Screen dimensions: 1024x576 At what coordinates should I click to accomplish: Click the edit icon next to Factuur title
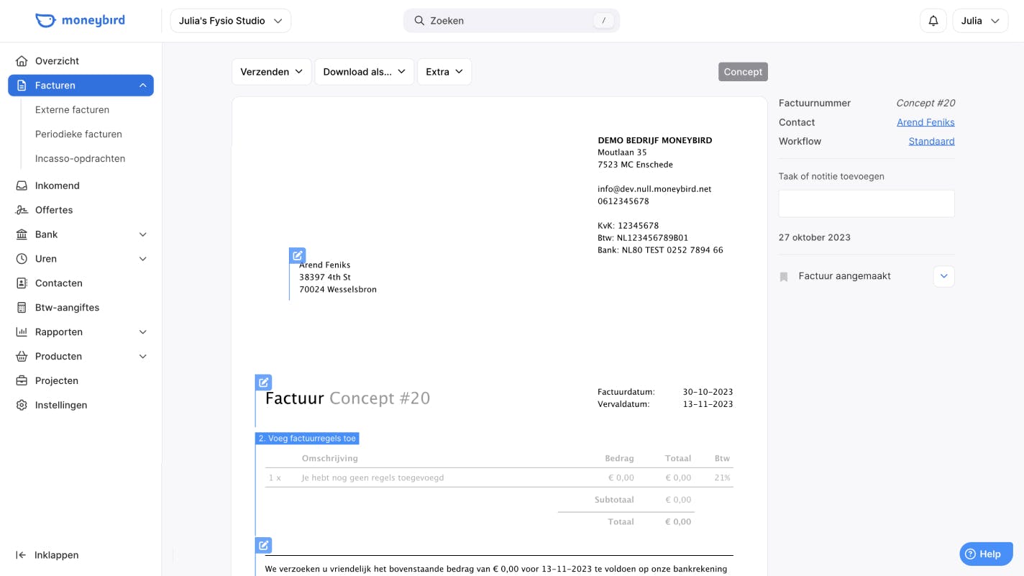pyautogui.click(x=264, y=382)
